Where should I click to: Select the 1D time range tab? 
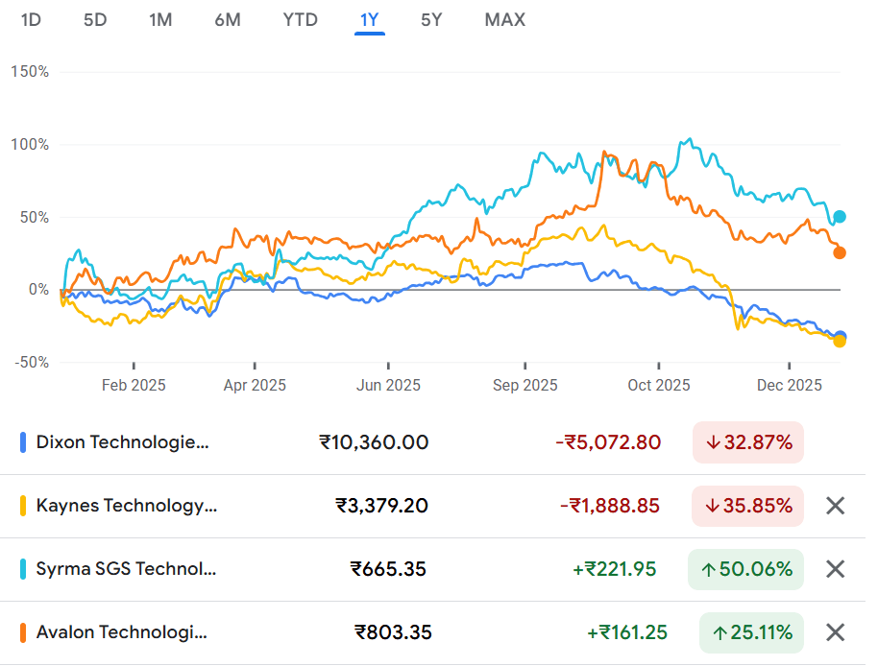point(31,20)
